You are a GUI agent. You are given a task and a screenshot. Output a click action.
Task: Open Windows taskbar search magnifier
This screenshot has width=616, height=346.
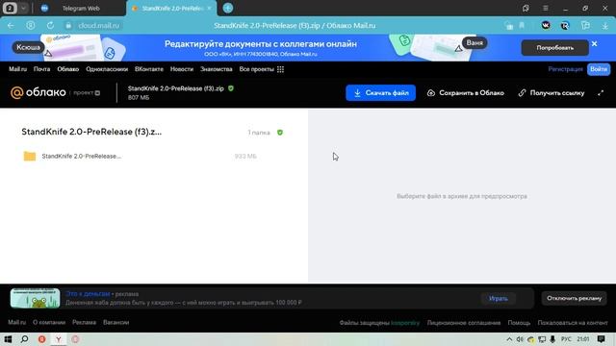pos(24,339)
